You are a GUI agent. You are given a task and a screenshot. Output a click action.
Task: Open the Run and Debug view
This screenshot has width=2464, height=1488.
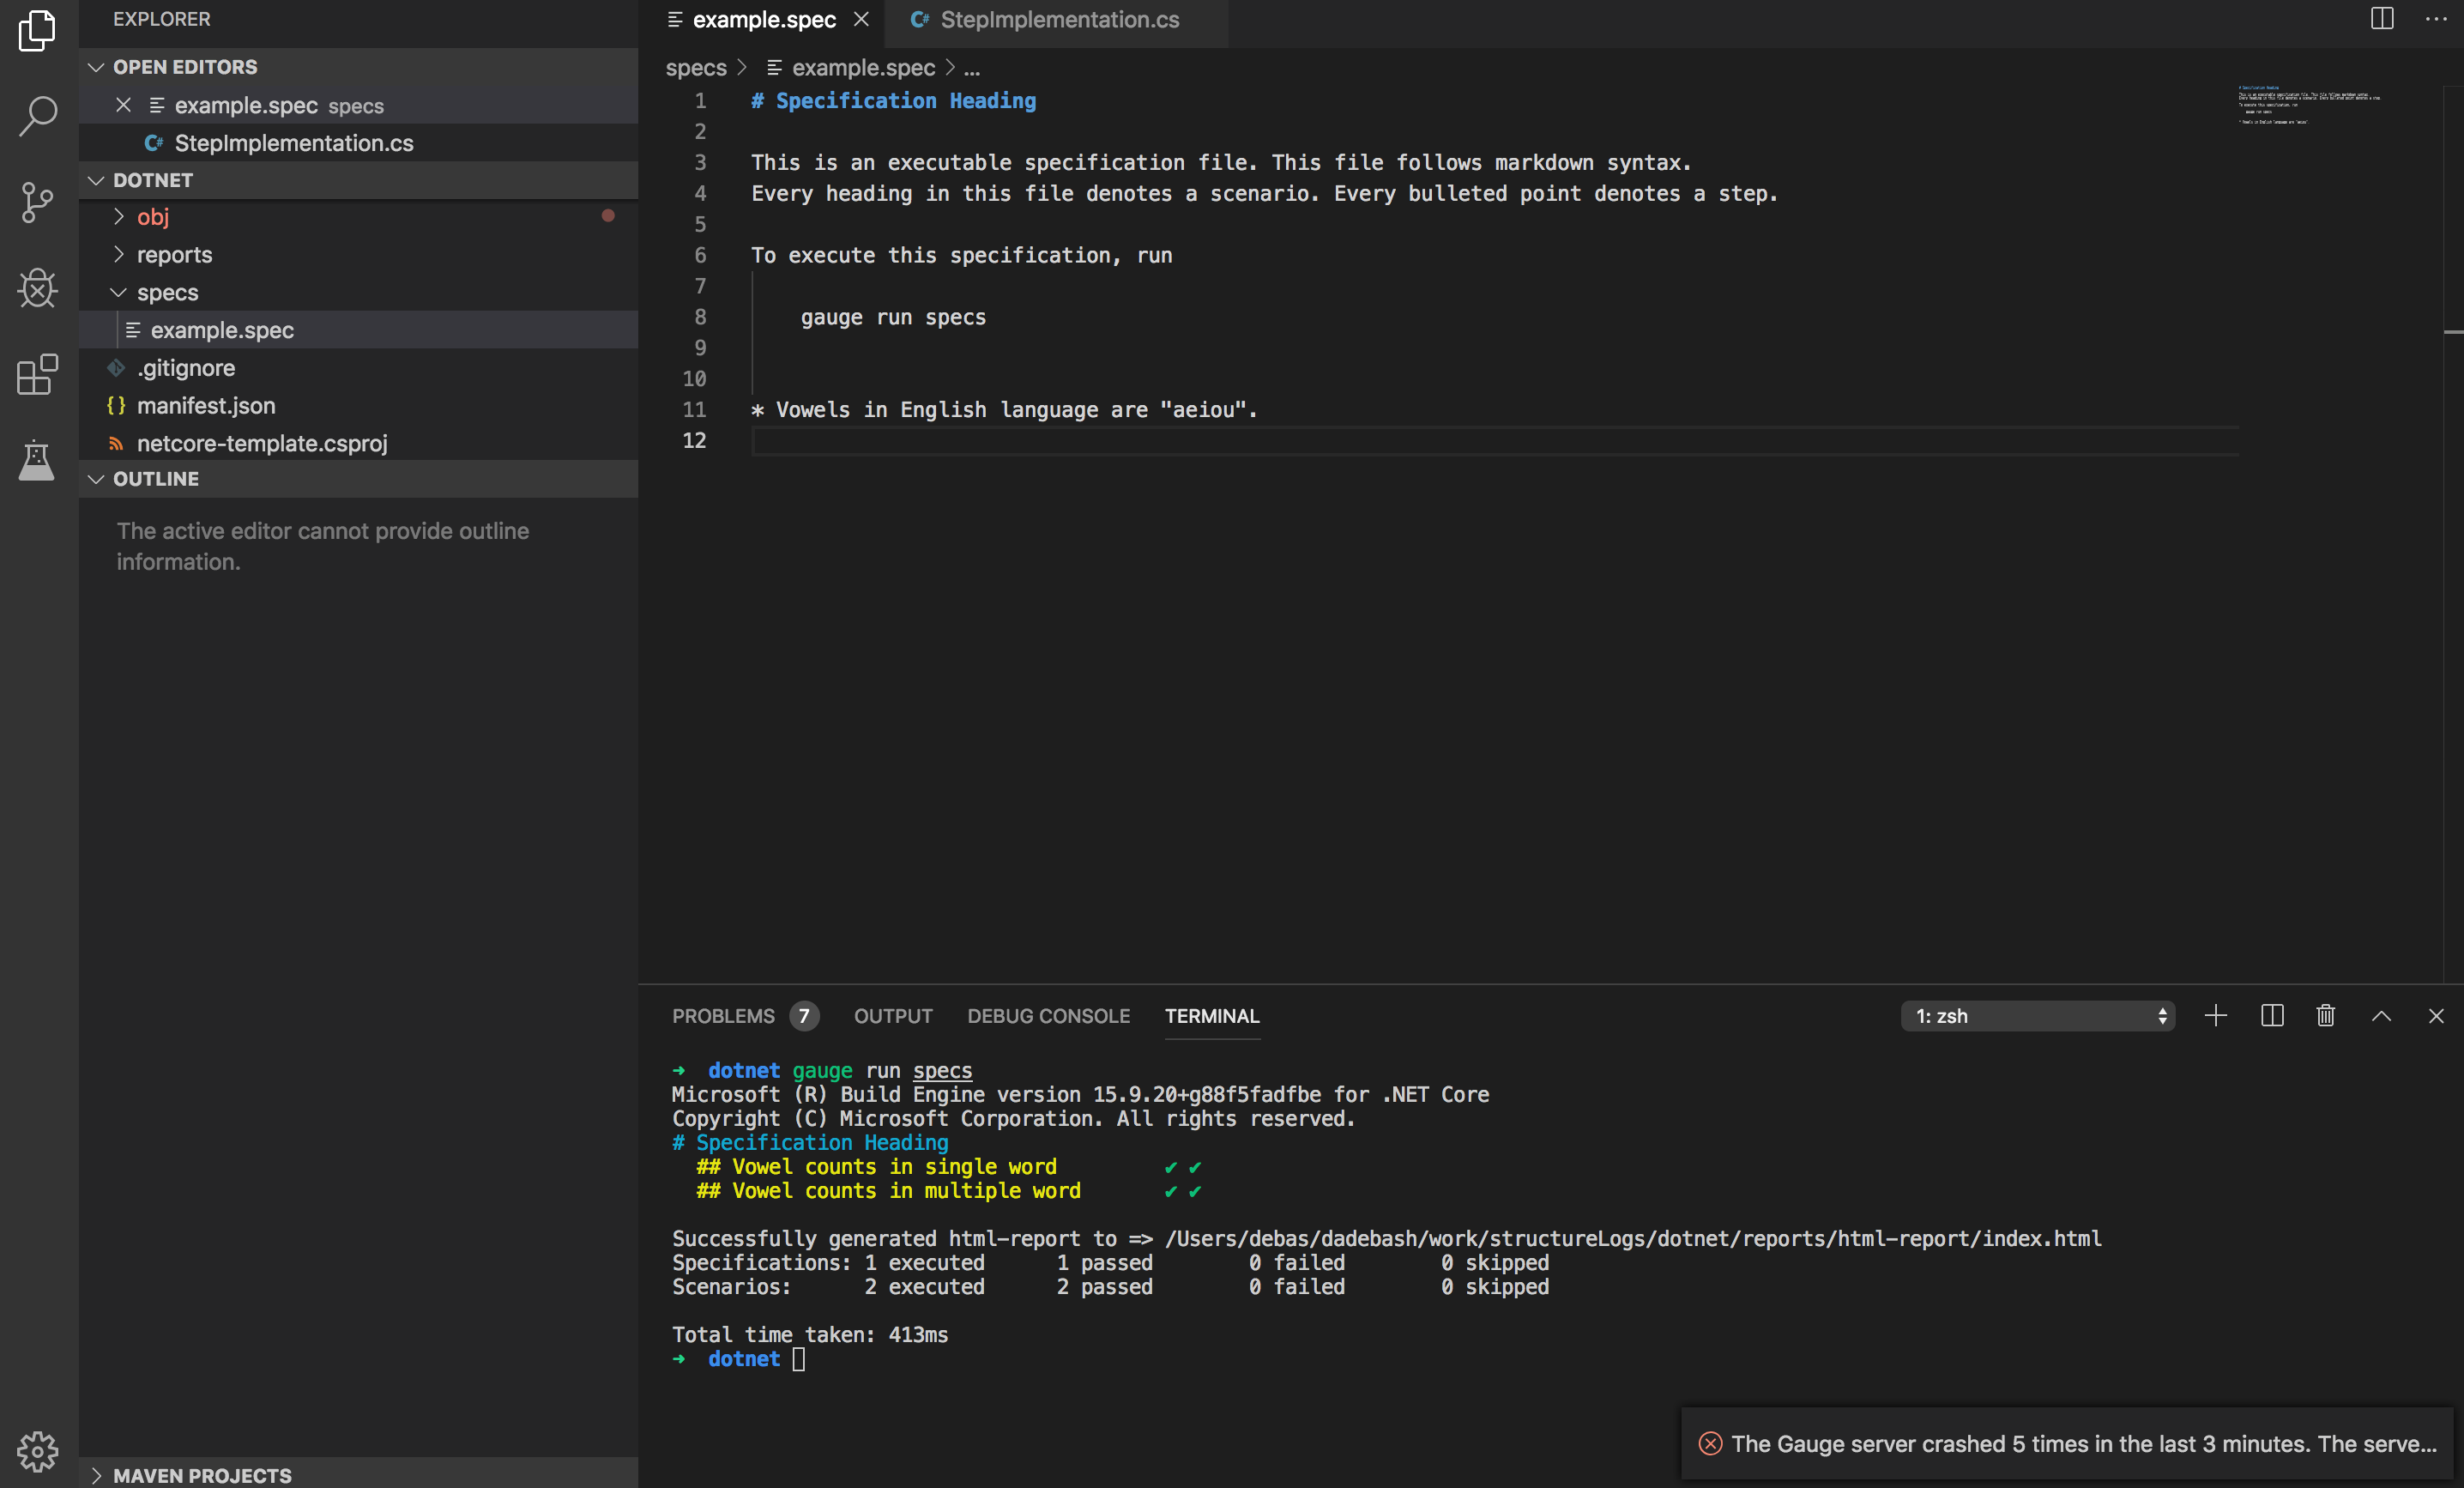coord(37,289)
